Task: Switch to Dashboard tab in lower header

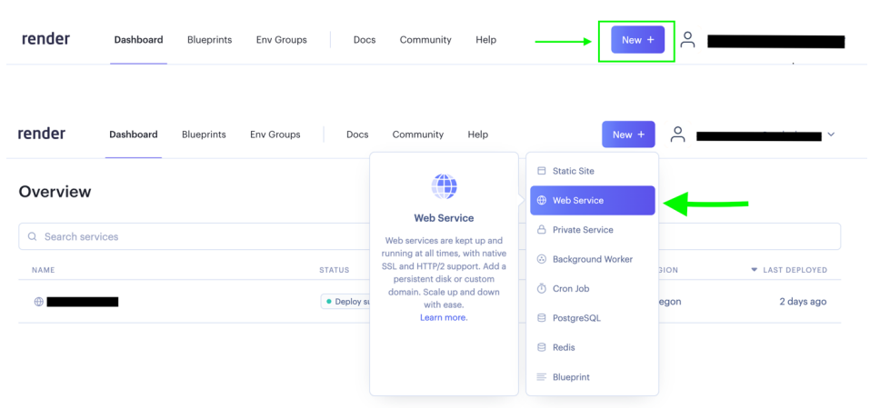Action: (x=134, y=135)
